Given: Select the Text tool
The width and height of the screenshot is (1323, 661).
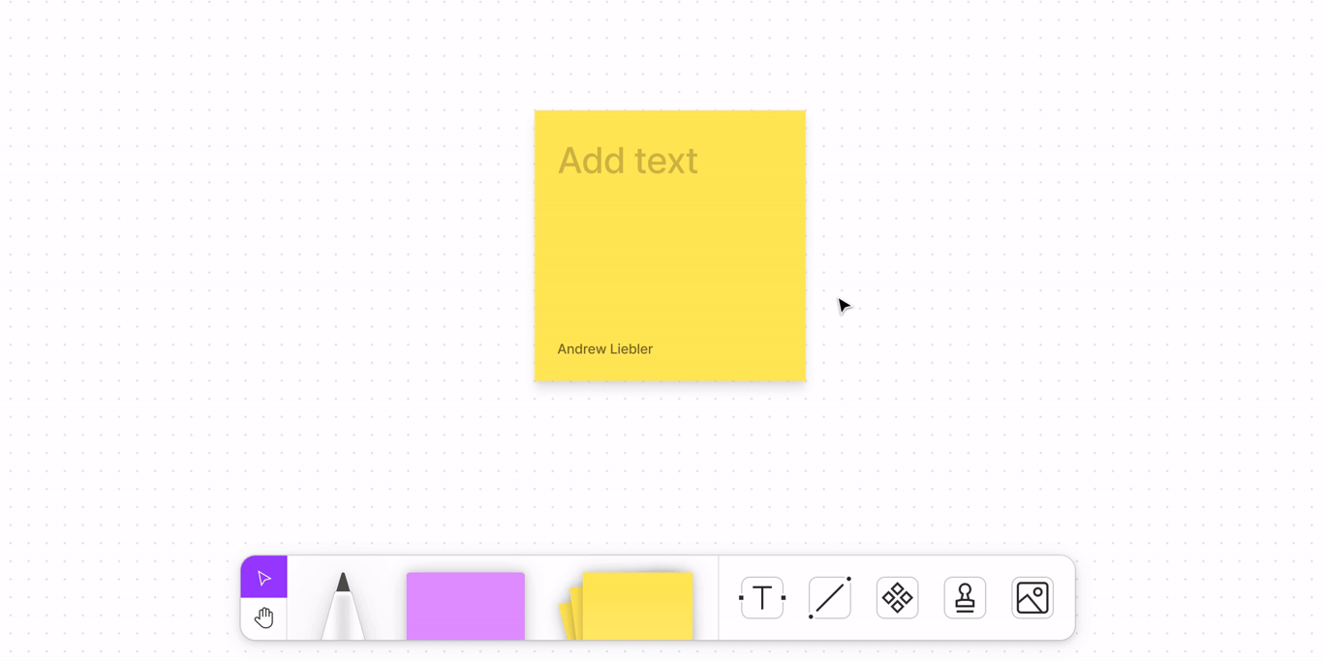Looking at the screenshot, I should pos(762,598).
